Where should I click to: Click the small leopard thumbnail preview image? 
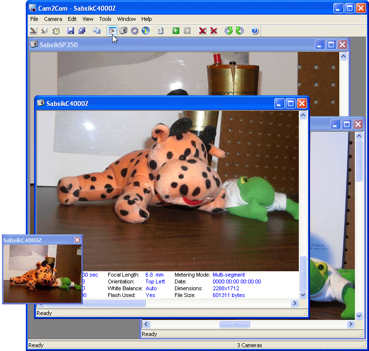coord(42,273)
